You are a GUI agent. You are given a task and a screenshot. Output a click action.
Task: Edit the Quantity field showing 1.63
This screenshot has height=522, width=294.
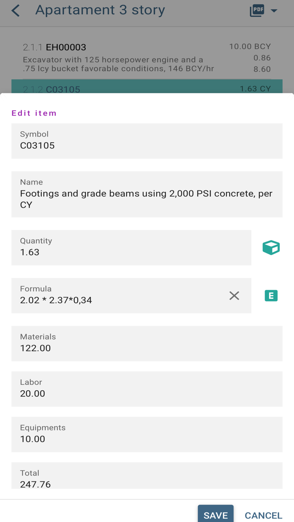pos(131,248)
